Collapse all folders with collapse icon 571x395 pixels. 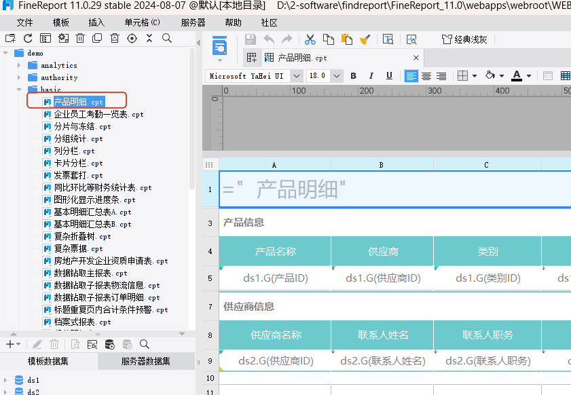pos(149,38)
